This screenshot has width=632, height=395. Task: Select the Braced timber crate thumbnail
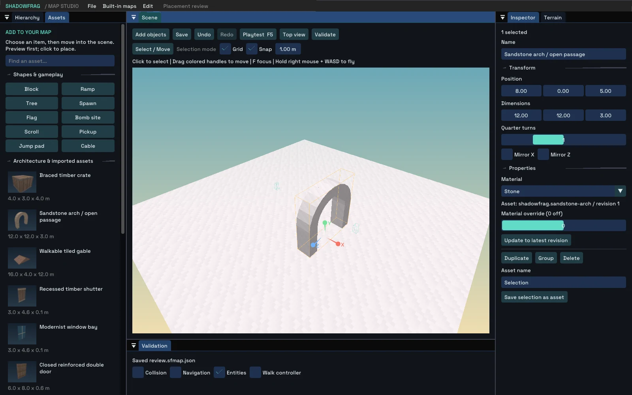click(22, 182)
